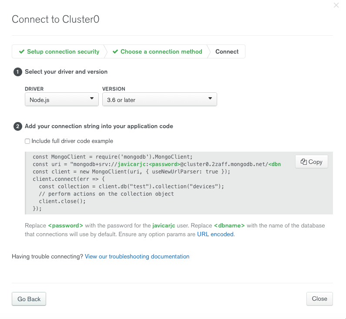Click the mongodb+srv connection string line
This screenshot has height=319, width=346.
click(157, 164)
